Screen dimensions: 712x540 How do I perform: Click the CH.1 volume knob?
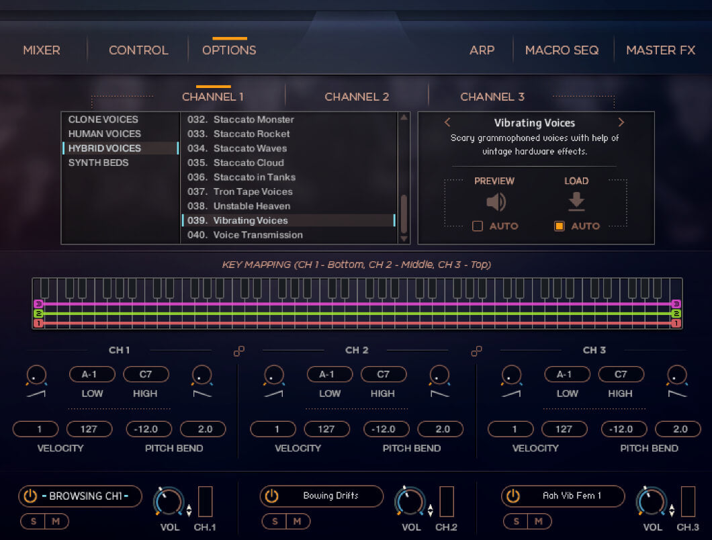coord(169,502)
